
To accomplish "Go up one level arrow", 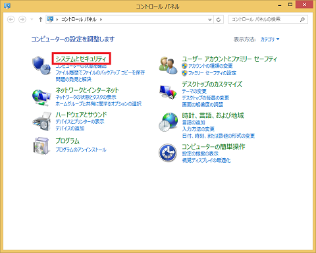I will [40, 20].
